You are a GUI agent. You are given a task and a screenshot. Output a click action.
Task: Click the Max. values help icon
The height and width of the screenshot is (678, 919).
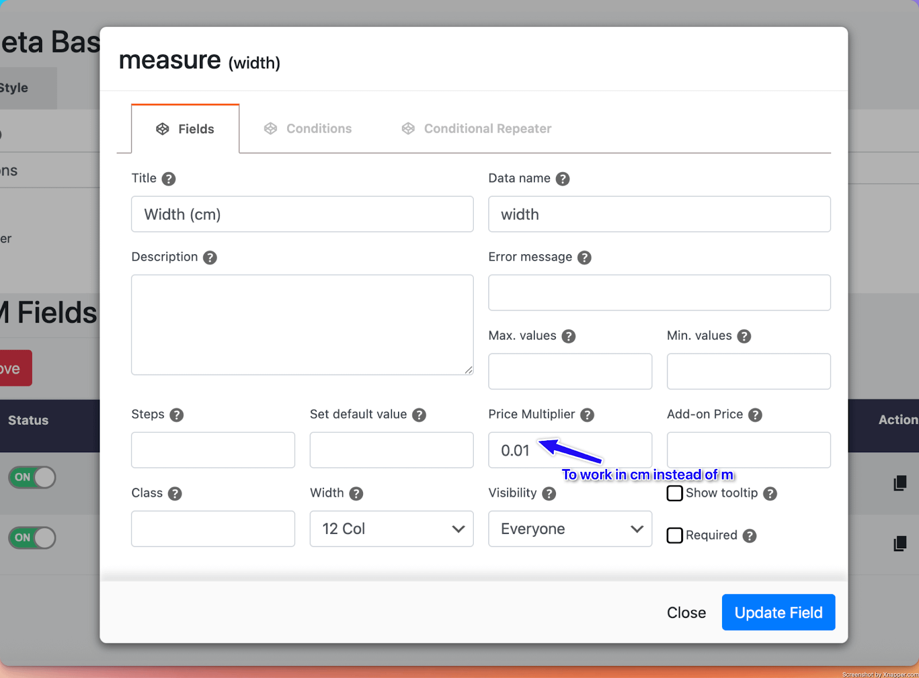[x=569, y=336]
